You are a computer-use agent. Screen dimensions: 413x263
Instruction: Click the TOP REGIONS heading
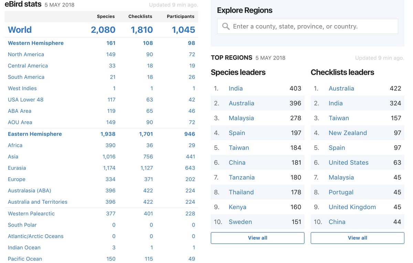point(232,57)
